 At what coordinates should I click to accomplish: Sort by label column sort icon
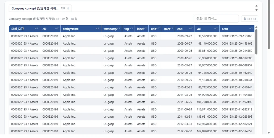(145, 28)
